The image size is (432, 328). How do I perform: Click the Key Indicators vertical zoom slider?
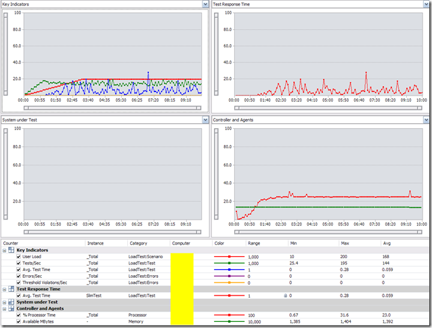tap(5, 54)
